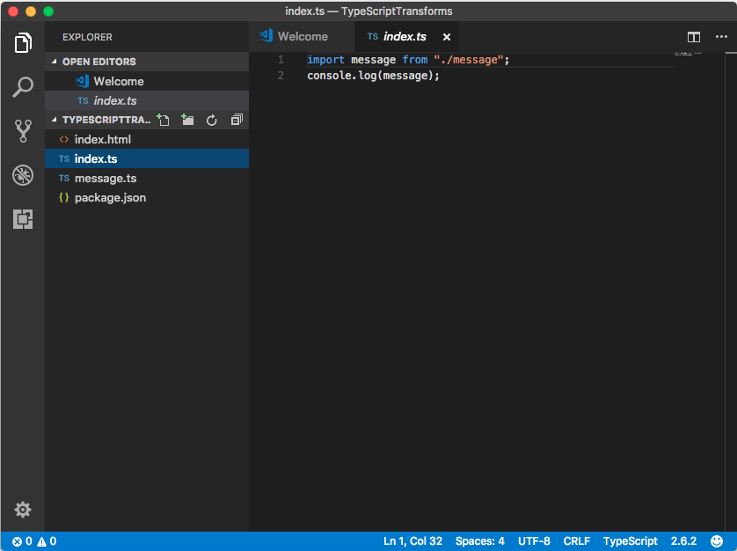Place cursor in console.log(message) line
Image resolution: width=737 pixels, height=551 pixels.
pyautogui.click(x=373, y=76)
